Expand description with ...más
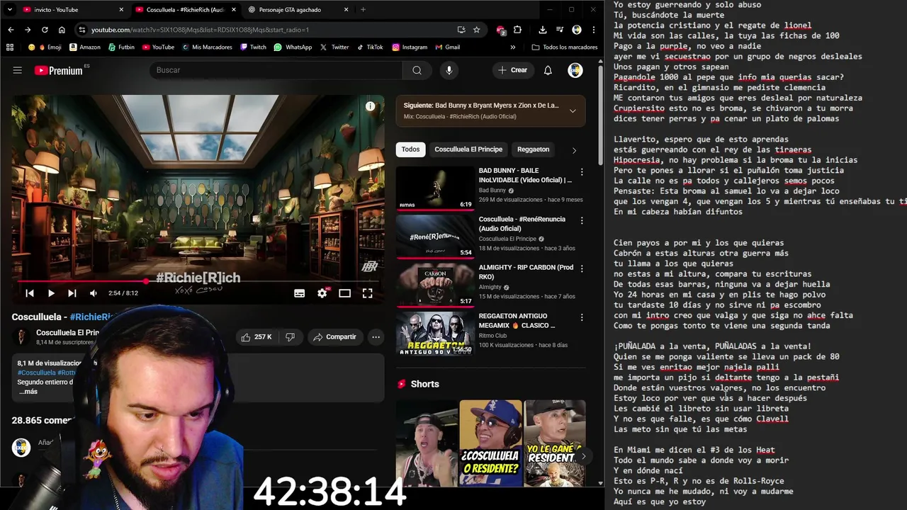 [x=28, y=392]
